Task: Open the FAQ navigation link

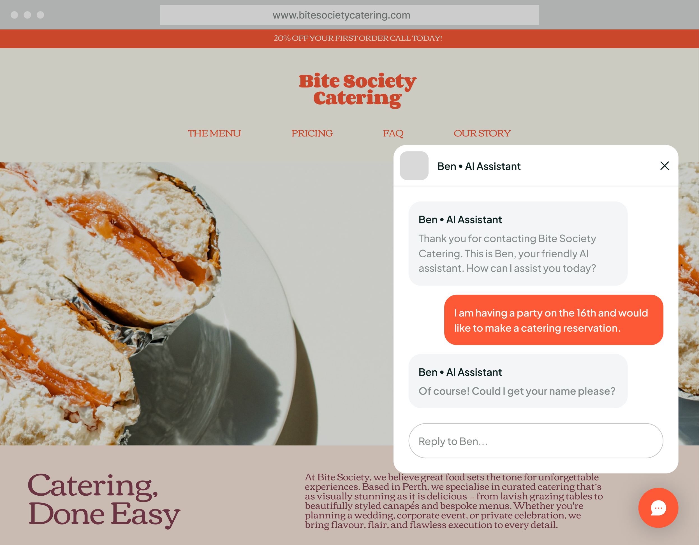Action: click(x=393, y=133)
